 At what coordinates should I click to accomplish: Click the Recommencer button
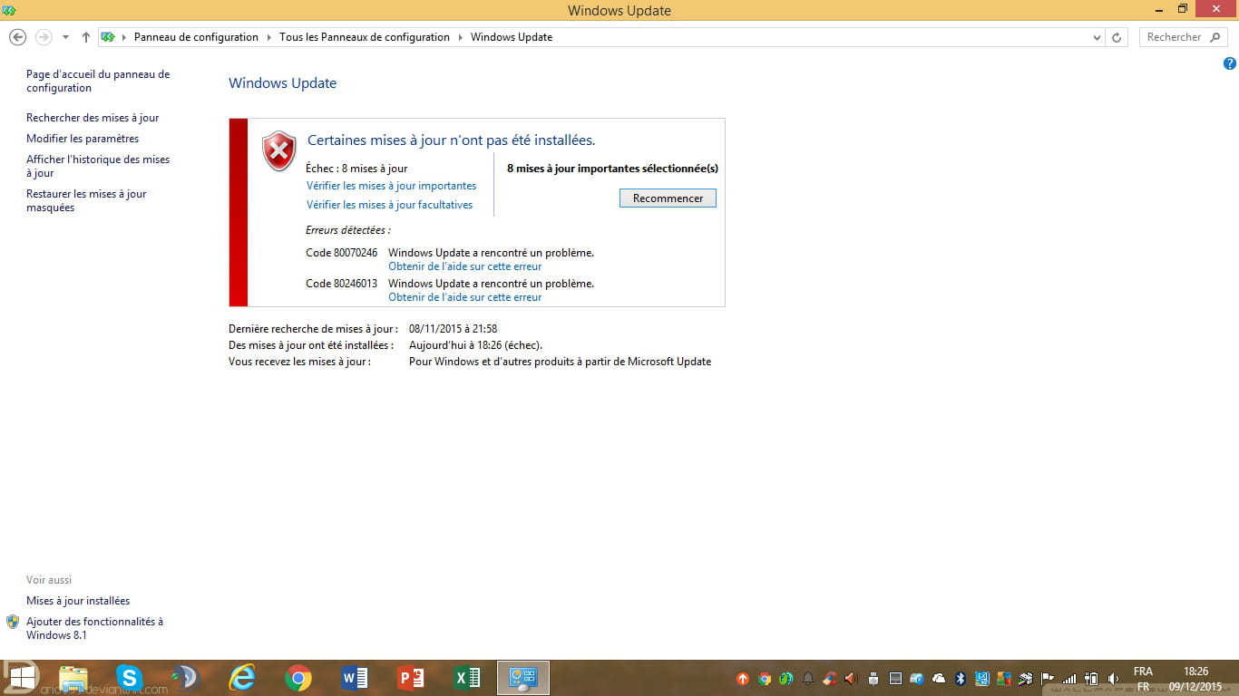668,198
